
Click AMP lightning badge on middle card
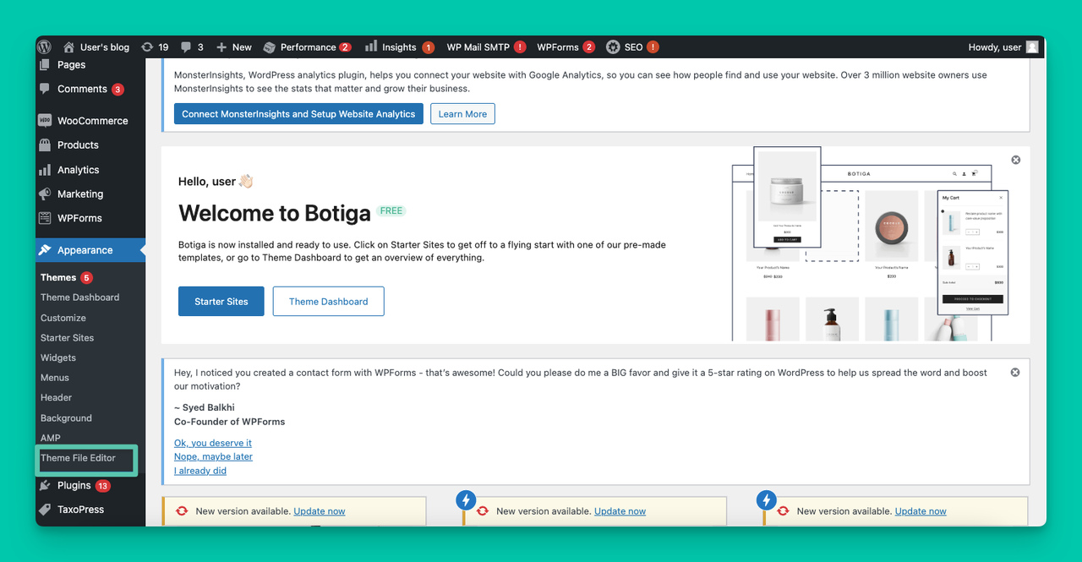click(x=466, y=500)
